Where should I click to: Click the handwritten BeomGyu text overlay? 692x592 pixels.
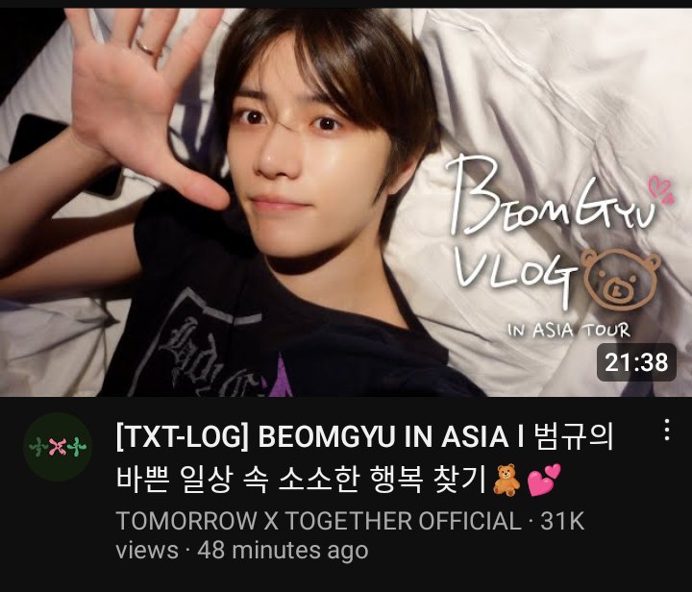coord(550,196)
